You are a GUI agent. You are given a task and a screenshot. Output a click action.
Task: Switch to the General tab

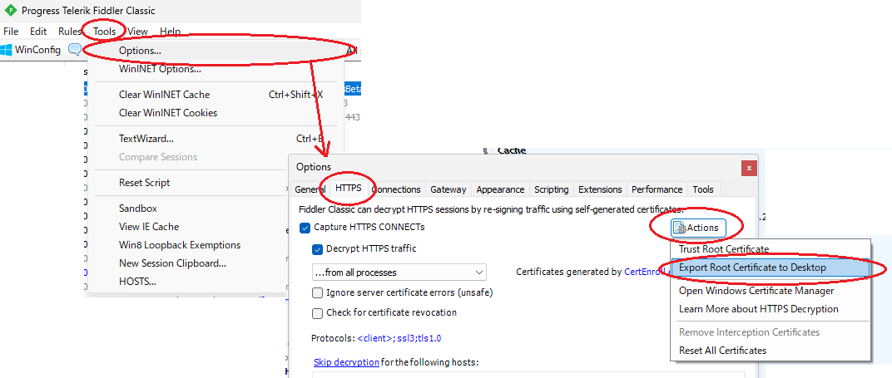point(310,189)
